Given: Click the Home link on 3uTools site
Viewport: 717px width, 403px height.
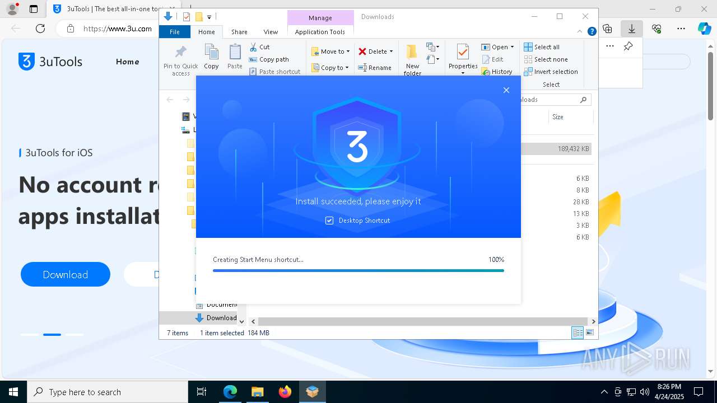Looking at the screenshot, I should [127, 62].
